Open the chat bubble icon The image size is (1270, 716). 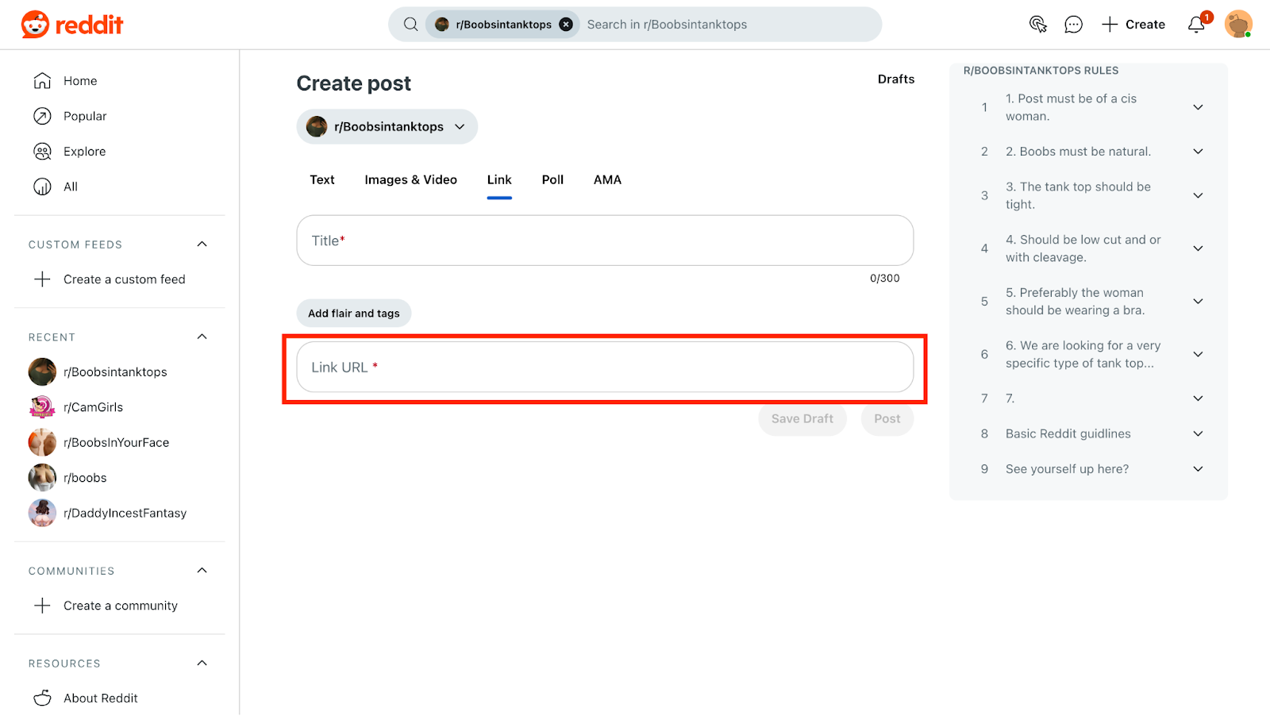1073,25
